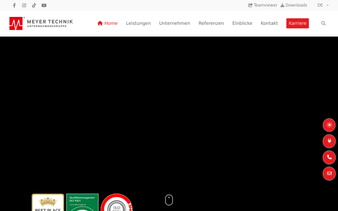Click the red Karriere button
338x211 pixels.
point(297,23)
